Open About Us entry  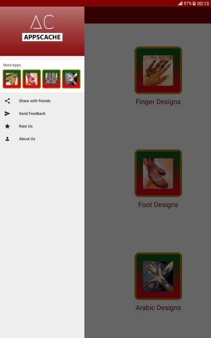[x=42, y=139]
